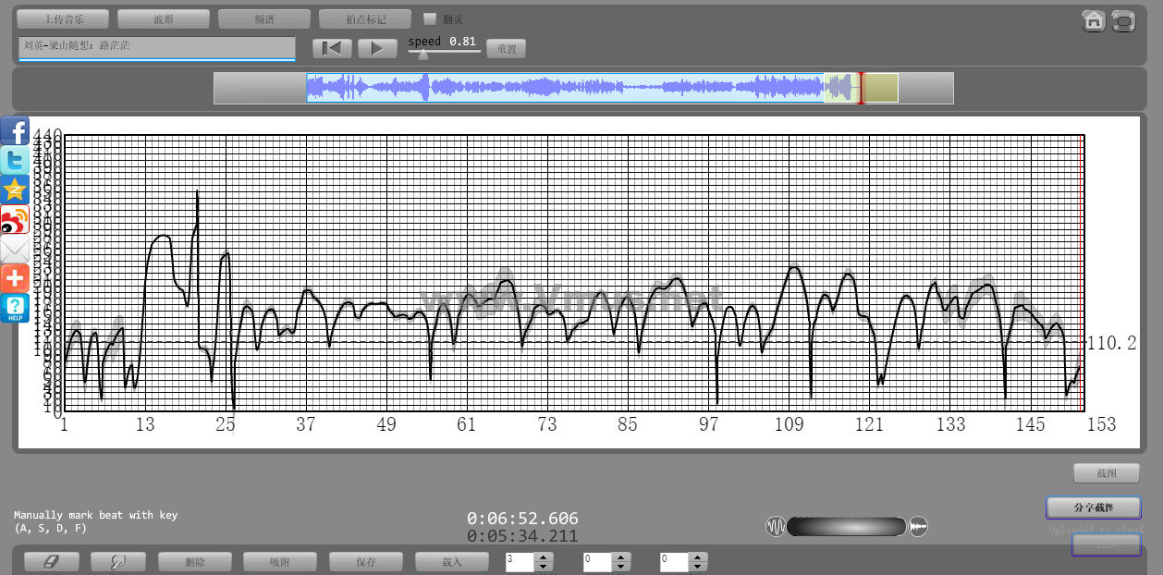Select the eraser tool button

click(x=52, y=561)
